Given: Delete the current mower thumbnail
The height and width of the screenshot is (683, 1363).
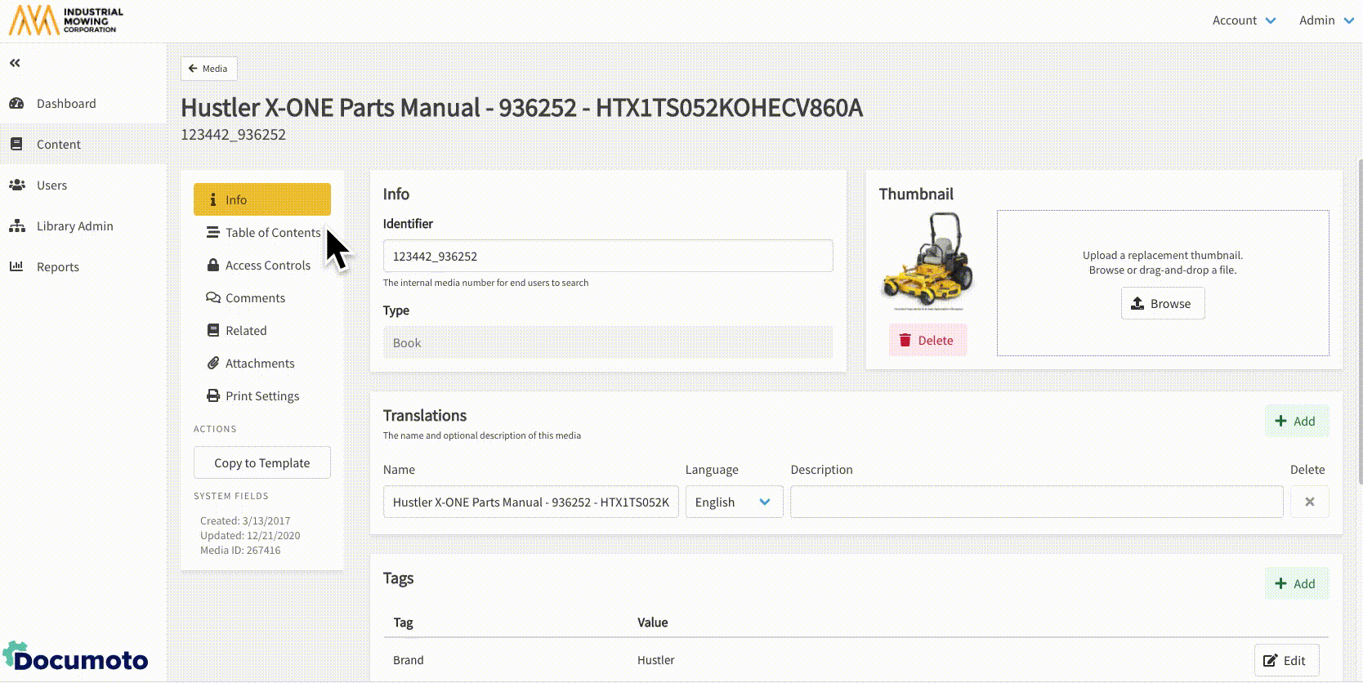Looking at the screenshot, I should [927, 341].
